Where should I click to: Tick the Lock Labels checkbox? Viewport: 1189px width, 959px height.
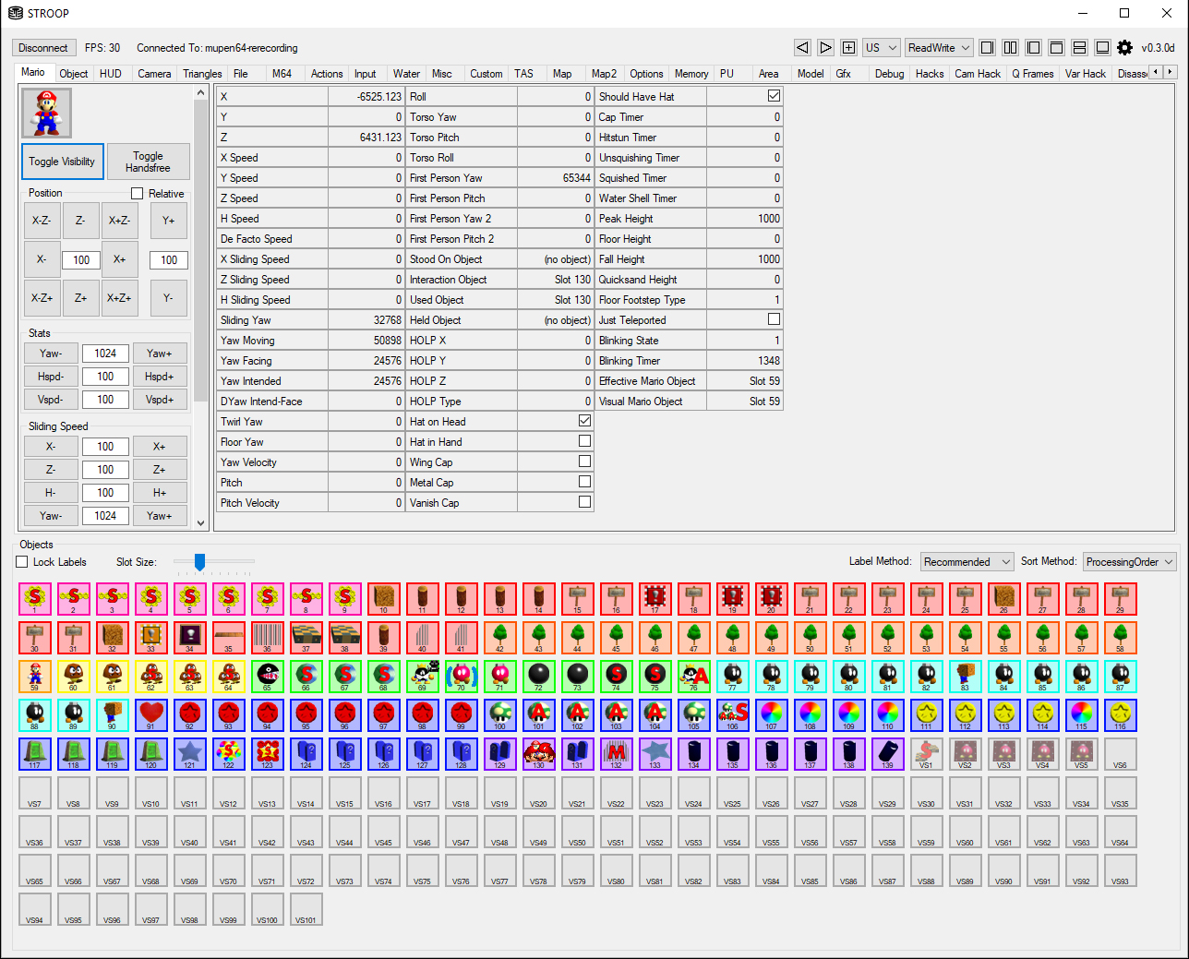(x=22, y=562)
